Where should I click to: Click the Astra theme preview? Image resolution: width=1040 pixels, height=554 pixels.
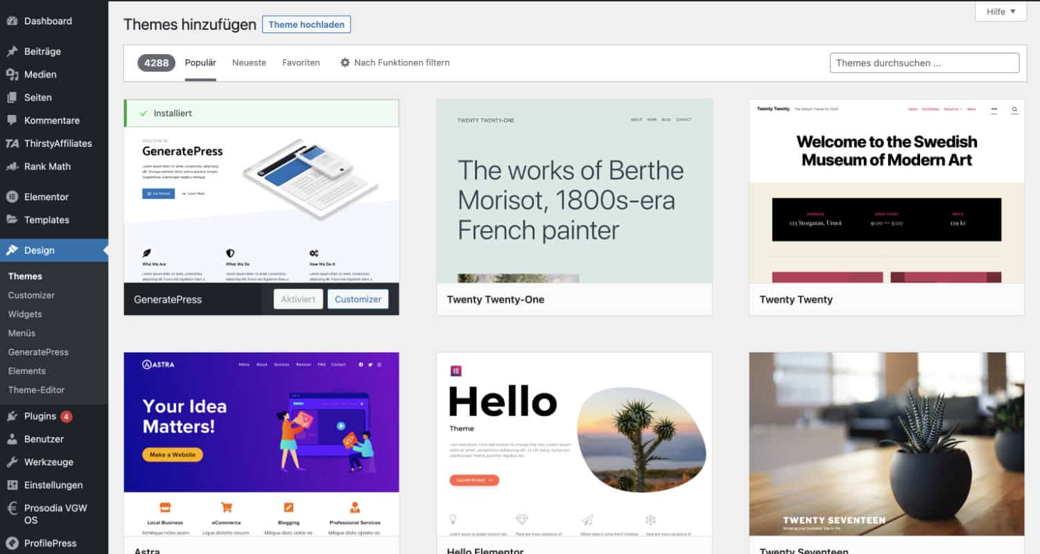point(261,444)
